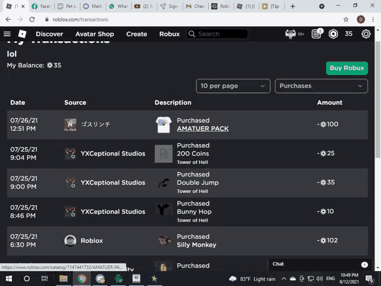Open the Discover nav item
This screenshot has height=286, width=381.
pyautogui.click(x=49, y=34)
